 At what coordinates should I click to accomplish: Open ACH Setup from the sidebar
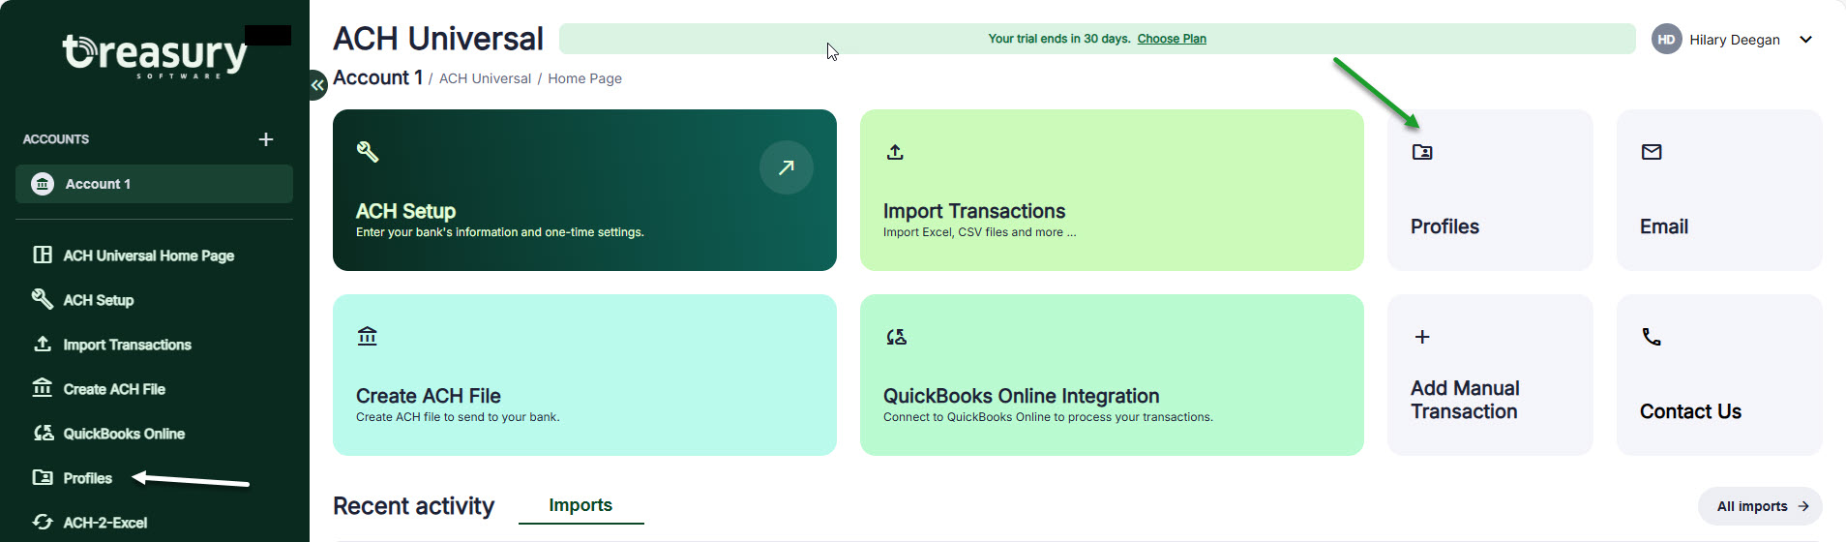[99, 300]
